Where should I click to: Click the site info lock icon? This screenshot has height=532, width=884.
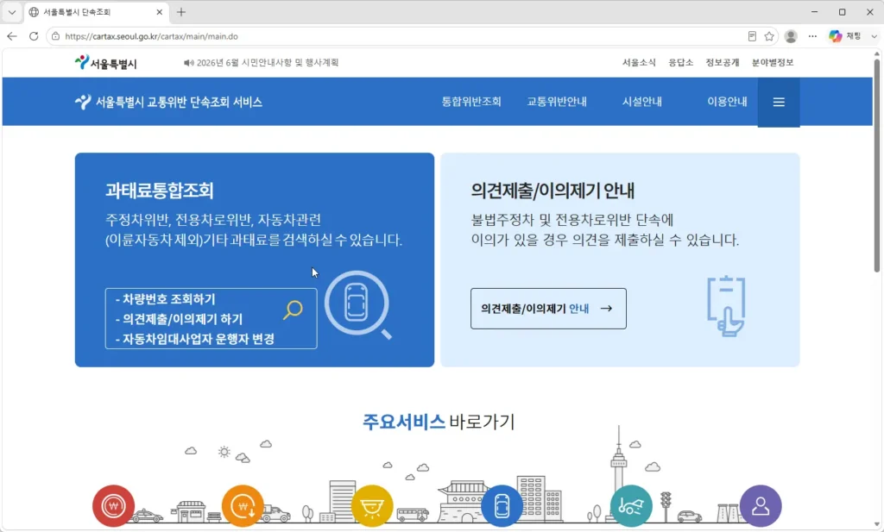coord(55,36)
